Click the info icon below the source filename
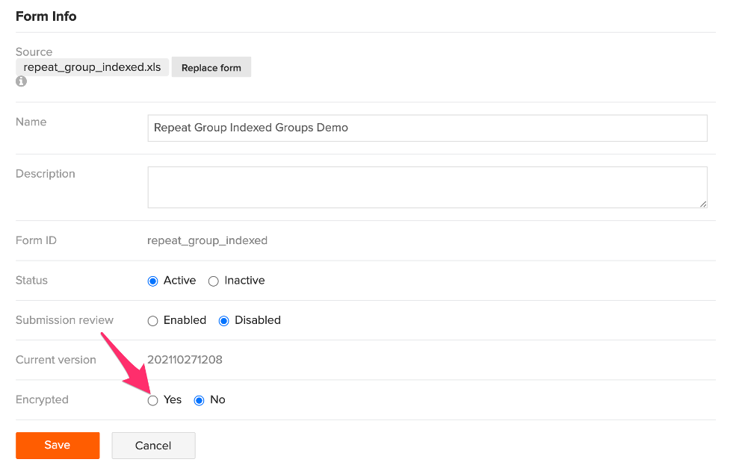730x471 pixels. (21, 81)
